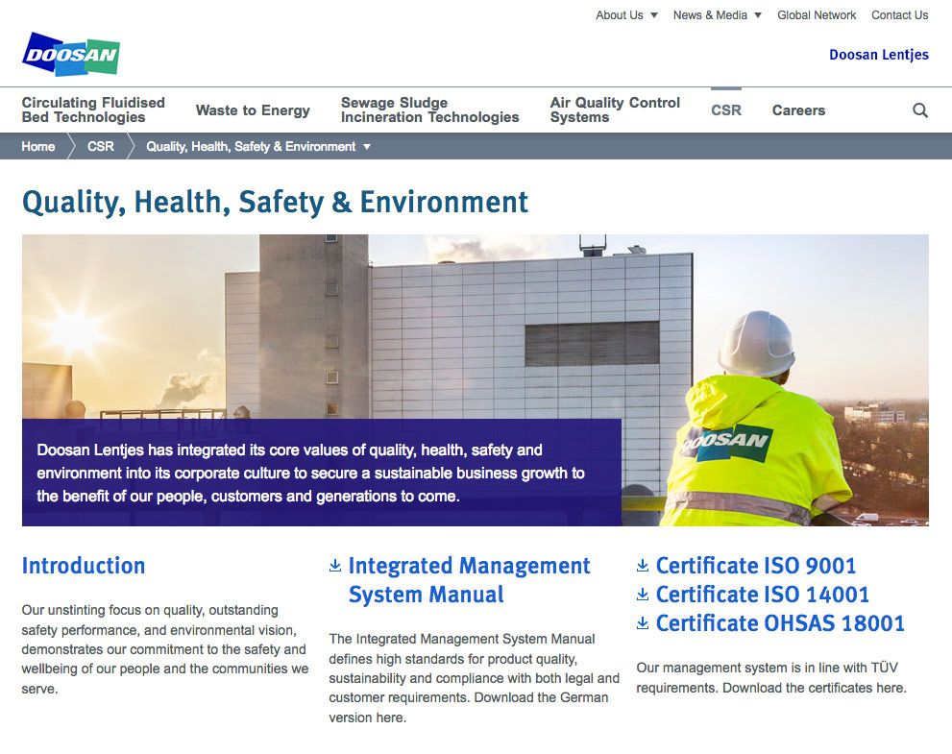
Task: Download Certificate ISO 14001
Action: pyautogui.click(x=763, y=595)
